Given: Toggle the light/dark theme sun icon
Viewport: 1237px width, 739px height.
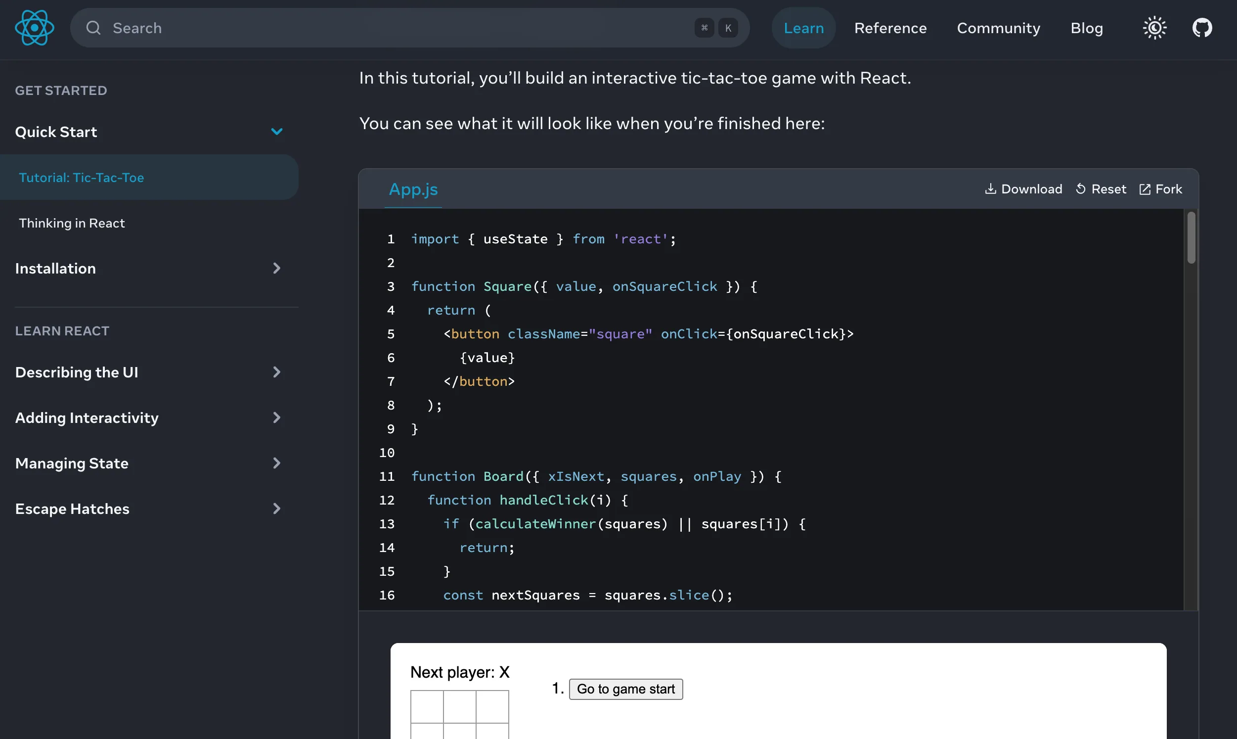Looking at the screenshot, I should click(x=1154, y=28).
